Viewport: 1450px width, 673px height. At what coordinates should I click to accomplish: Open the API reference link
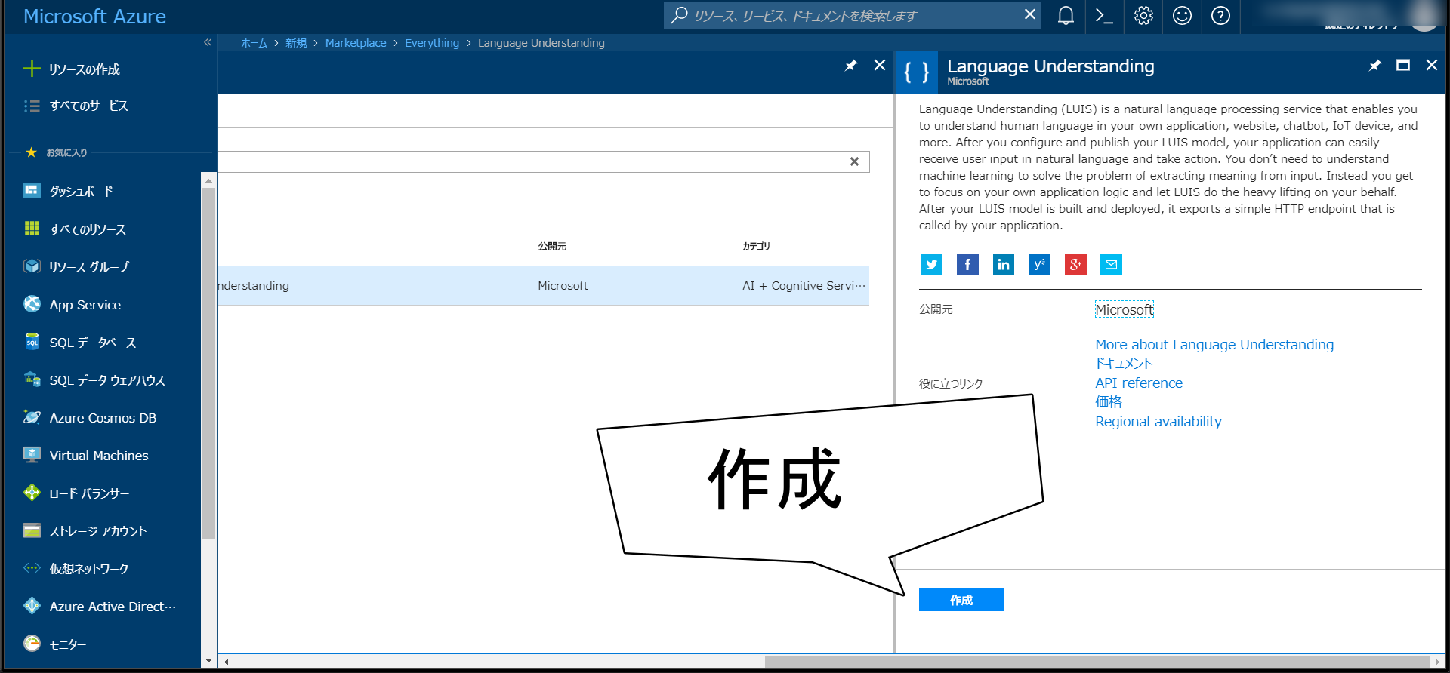[1139, 383]
